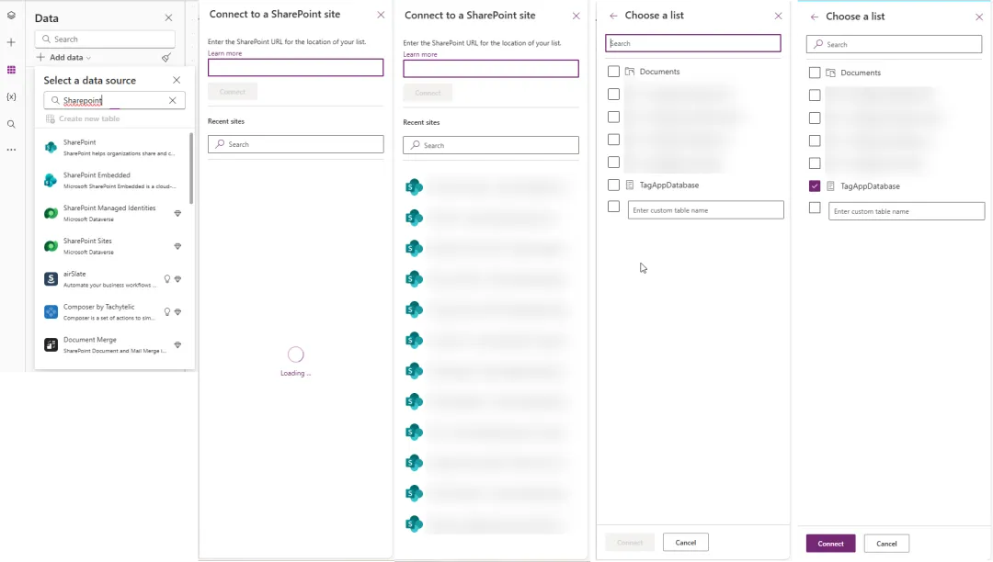This screenshot has width=993, height=562.
Task: Click the Insert plus icon in left rail
Action: coord(11,42)
